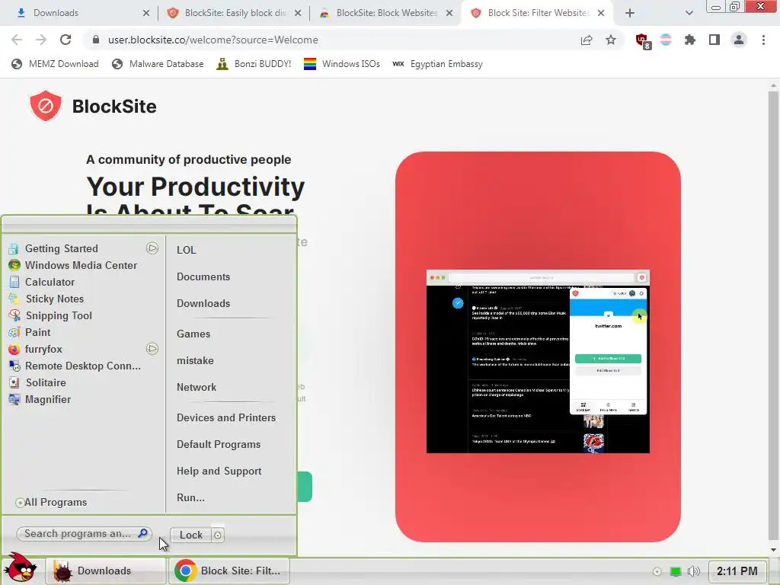The height and width of the screenshot is (585, 780).
Task: Toggle the browser side panel icon
Action: (x=714, y=40)
